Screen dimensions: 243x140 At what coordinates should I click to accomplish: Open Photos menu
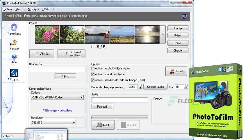tap(20, 9)
